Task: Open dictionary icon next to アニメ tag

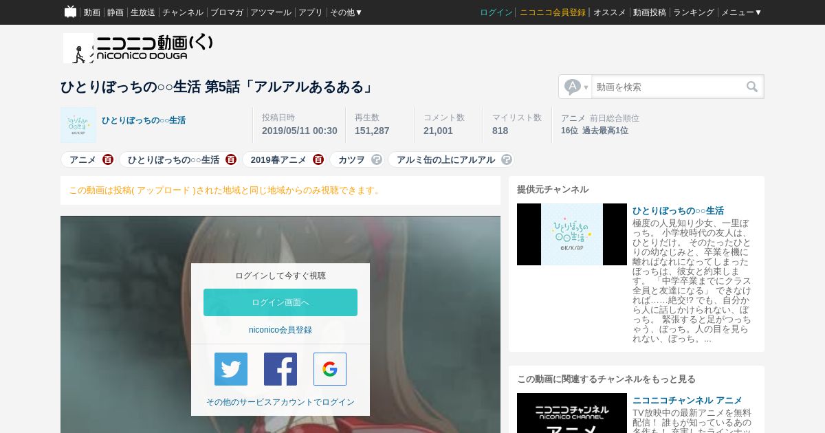Action: 108,159
